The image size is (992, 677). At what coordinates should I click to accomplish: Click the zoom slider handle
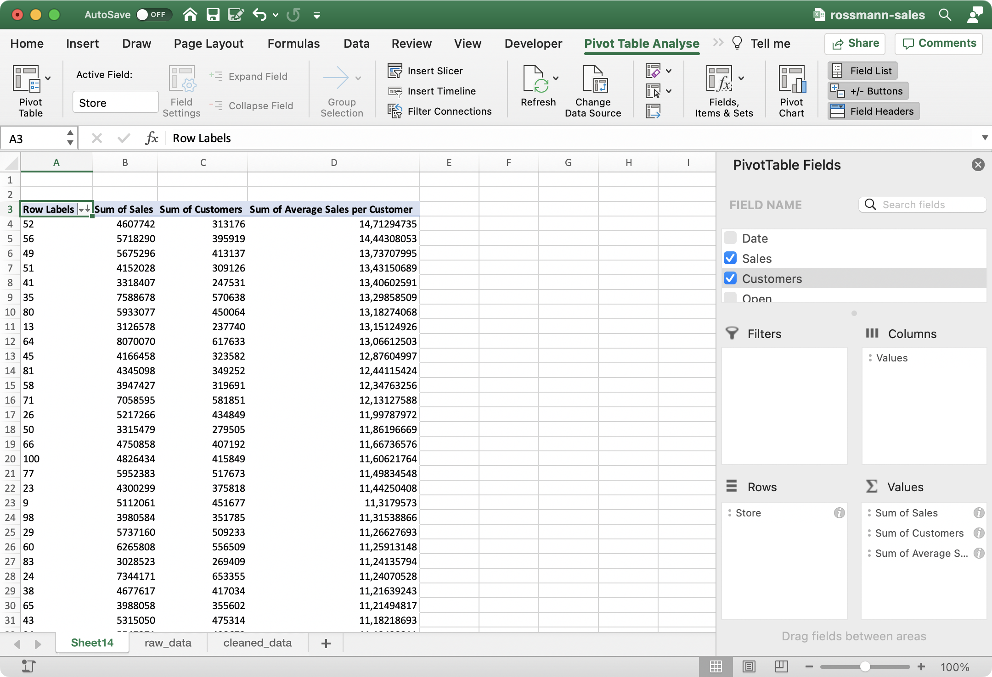tap(865, 666)
